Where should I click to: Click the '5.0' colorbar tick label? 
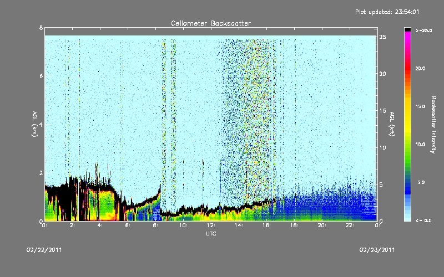(x=421, y=182)
